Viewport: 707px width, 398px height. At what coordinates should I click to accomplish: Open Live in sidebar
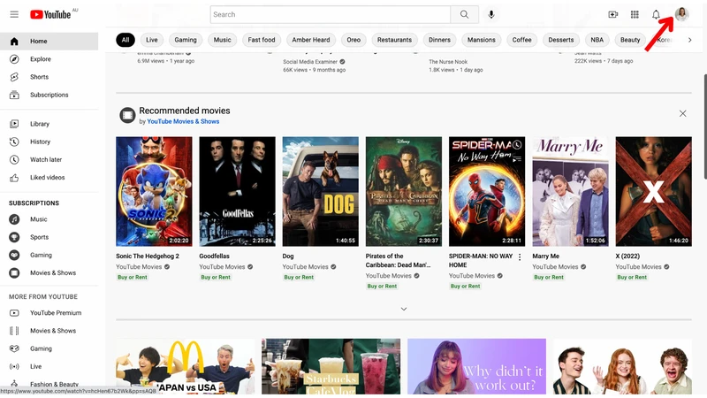pos(49,366)
